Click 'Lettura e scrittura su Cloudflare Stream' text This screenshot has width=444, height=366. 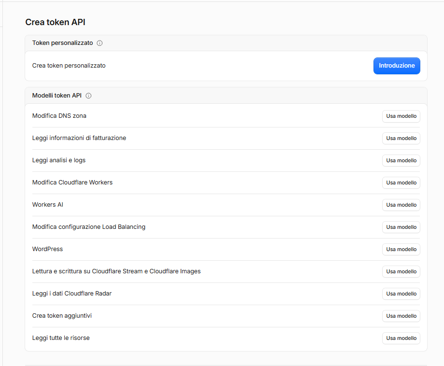[x=87, y=271]
